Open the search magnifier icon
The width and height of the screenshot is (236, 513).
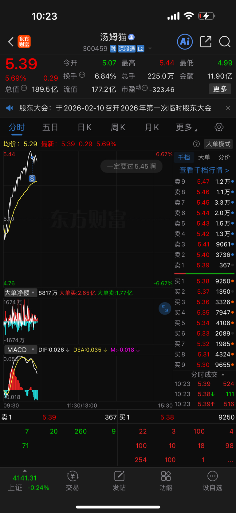[x=225, y=42]
